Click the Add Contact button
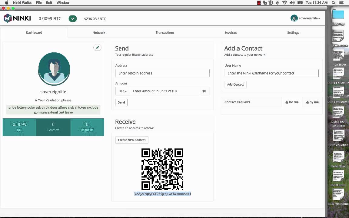 (235, 84)
